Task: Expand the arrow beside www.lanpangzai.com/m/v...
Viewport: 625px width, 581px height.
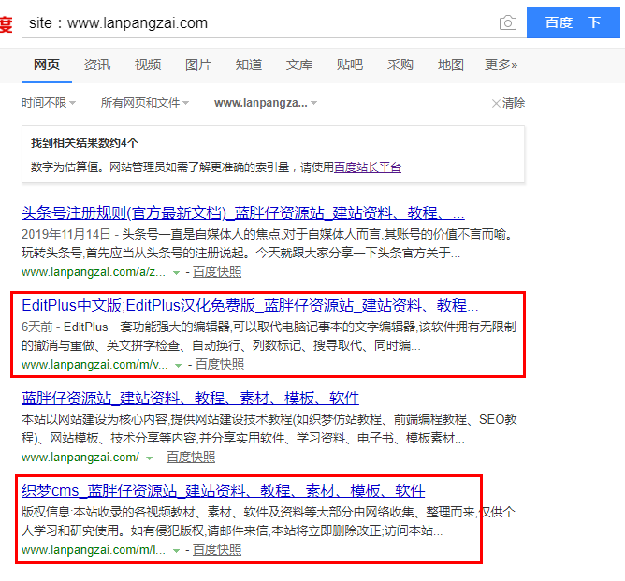Action: point(178,366)
